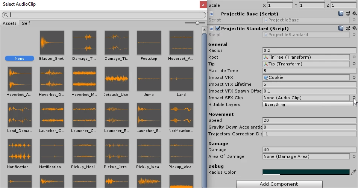
Task: Click the Cookie Impact VFX field
Action: pos(306,77)
